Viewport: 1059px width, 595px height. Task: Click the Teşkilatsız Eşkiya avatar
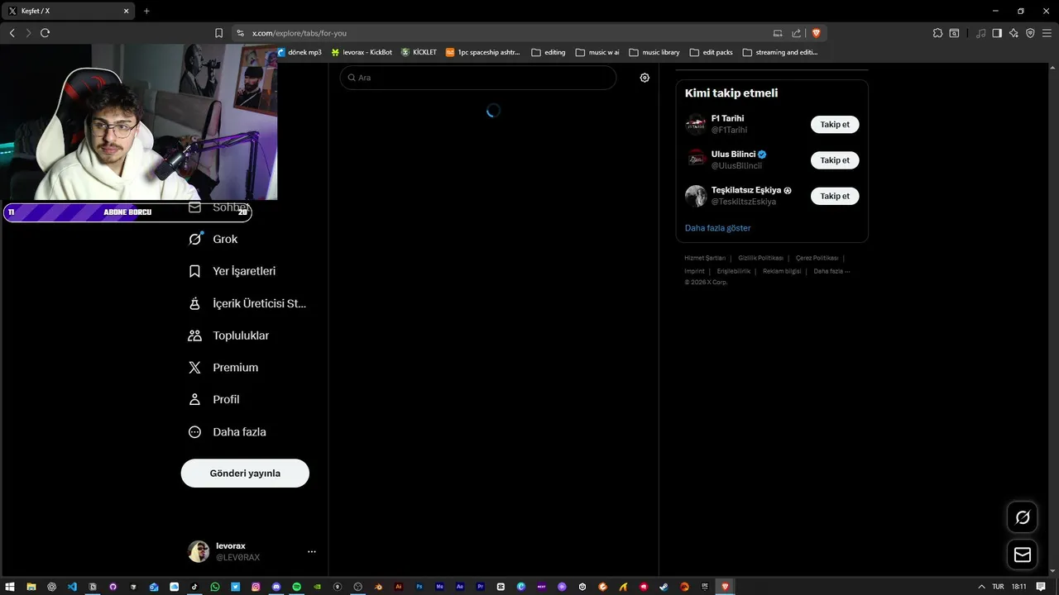pos(696,196)
